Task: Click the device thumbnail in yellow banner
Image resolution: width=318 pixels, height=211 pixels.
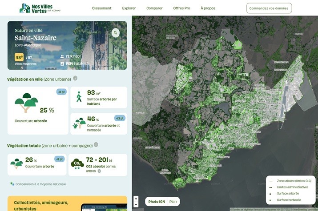Action: pos(104,207)
